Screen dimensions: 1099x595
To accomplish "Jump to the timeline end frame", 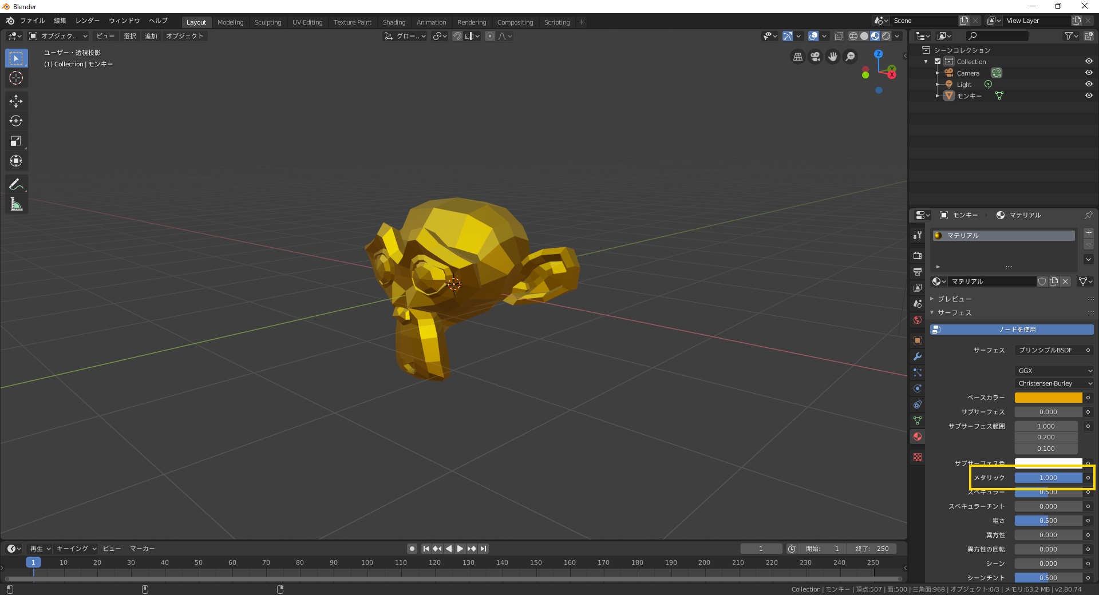I will [x=484, y=549].
